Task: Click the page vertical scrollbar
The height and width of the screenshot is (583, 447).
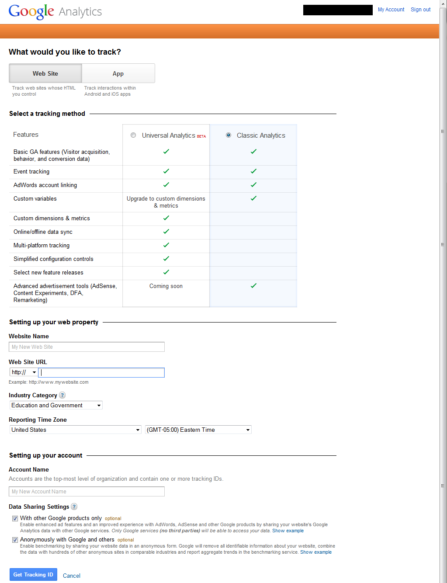Action: tap(443, 291)
